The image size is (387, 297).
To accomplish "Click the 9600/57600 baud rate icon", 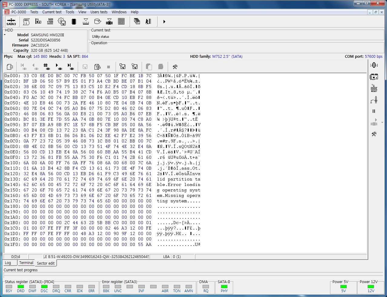I will [50, 21].
